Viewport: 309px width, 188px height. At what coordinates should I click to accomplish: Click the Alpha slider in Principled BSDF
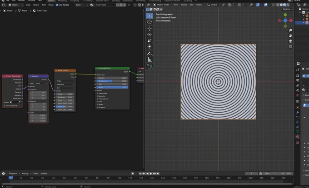(112, 87)
